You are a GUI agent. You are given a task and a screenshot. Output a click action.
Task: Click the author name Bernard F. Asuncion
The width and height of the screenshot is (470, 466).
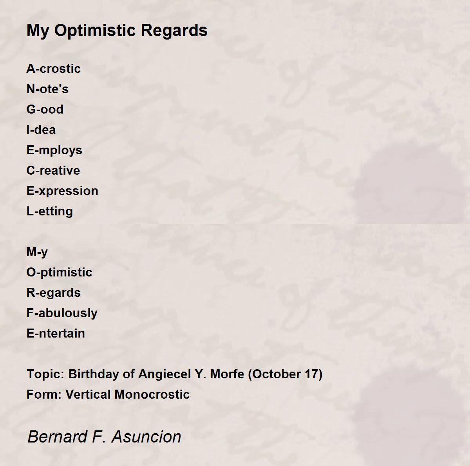click(x=104, y=437)
